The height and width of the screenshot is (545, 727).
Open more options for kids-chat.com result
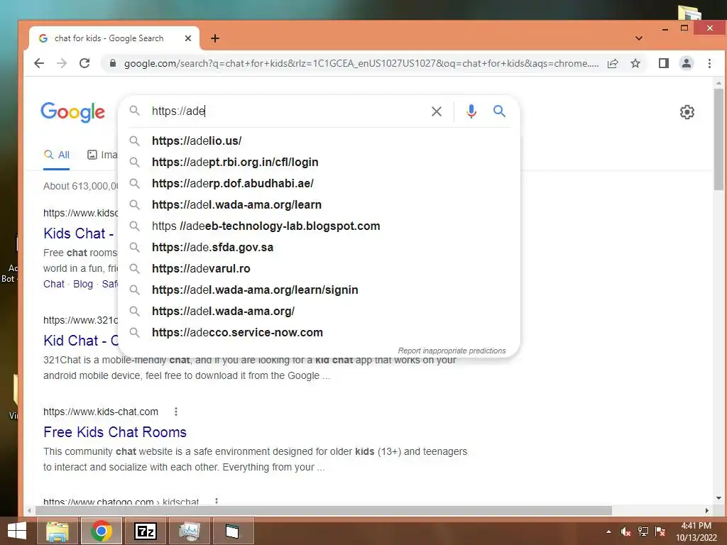176,412
